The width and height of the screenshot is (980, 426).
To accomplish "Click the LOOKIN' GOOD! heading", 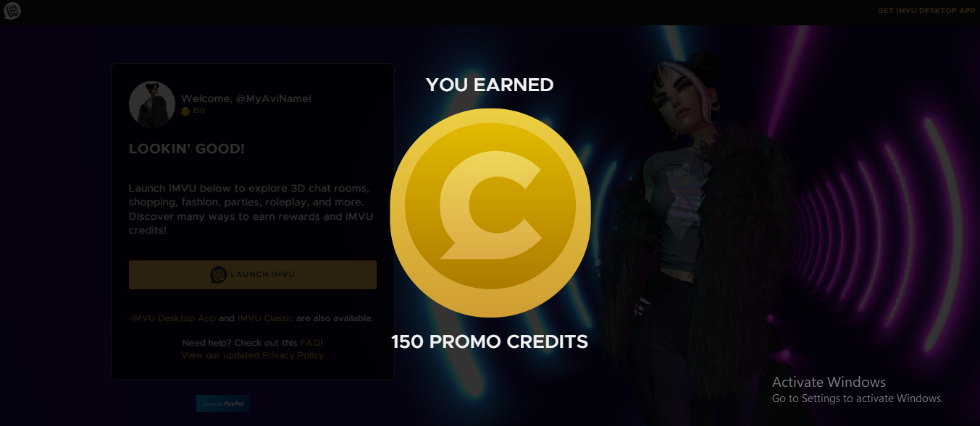I will point(187,149).
